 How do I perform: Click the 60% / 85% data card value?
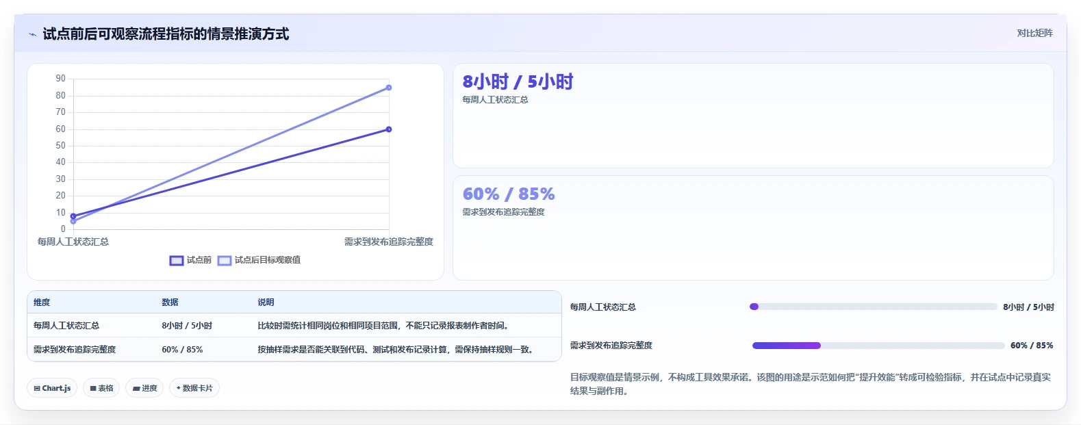tap(509, 194)
